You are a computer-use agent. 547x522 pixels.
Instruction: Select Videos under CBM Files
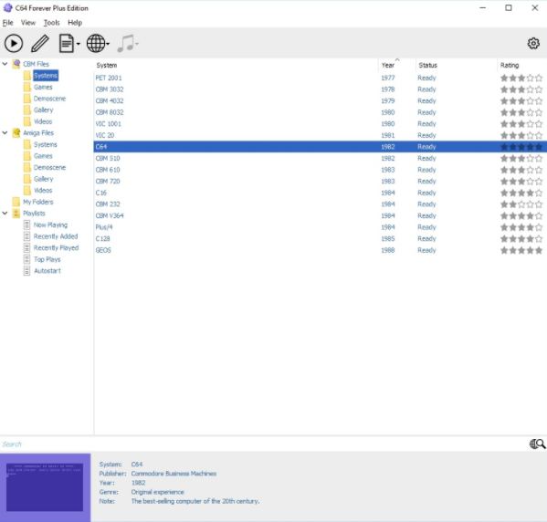click(43, 121)
